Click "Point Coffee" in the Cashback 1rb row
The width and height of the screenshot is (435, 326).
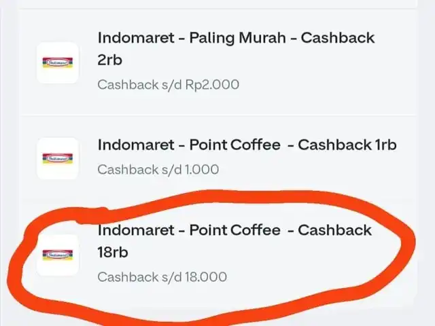coord(234,145)
